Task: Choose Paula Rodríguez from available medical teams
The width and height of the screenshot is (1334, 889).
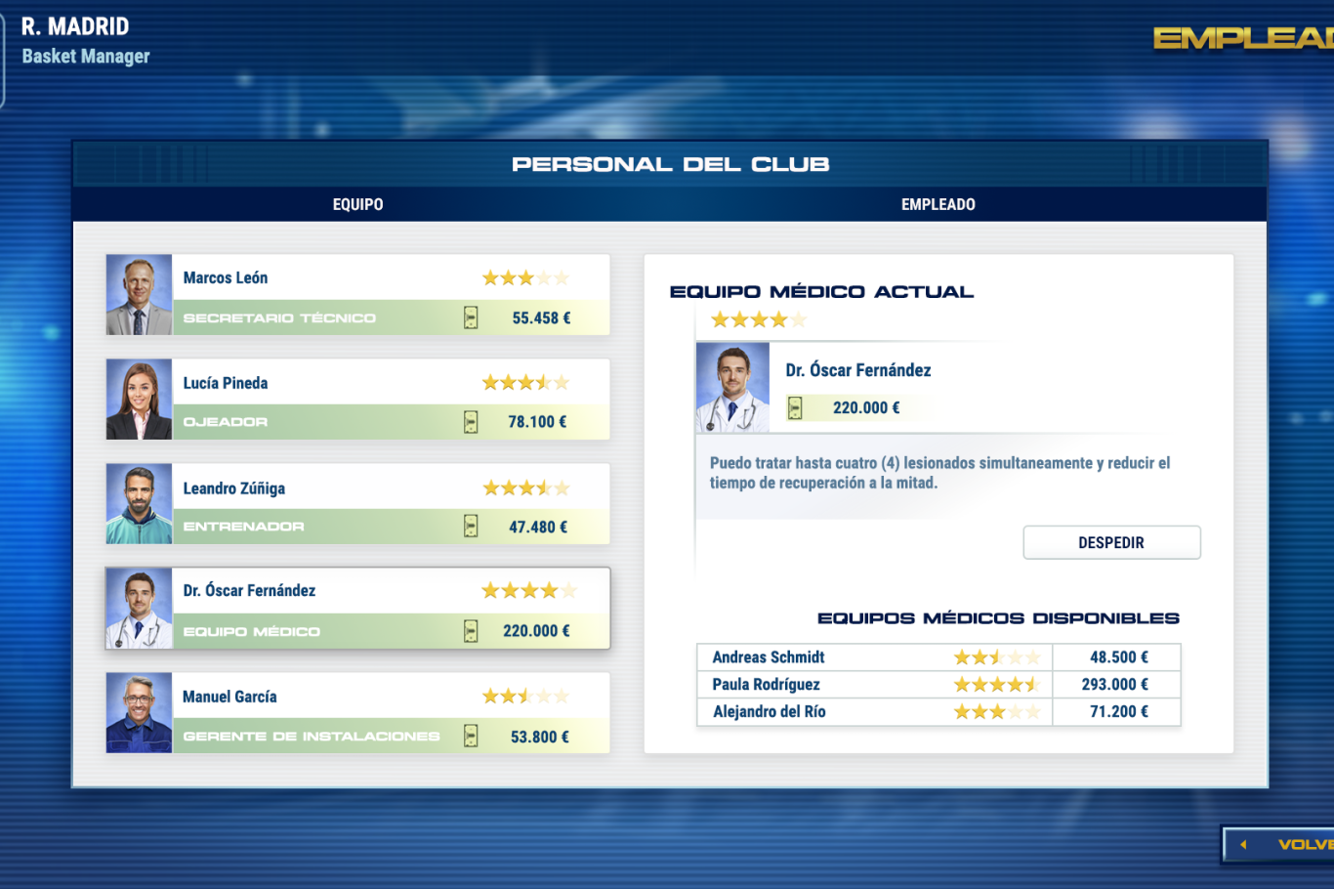Action: point(767,685)
